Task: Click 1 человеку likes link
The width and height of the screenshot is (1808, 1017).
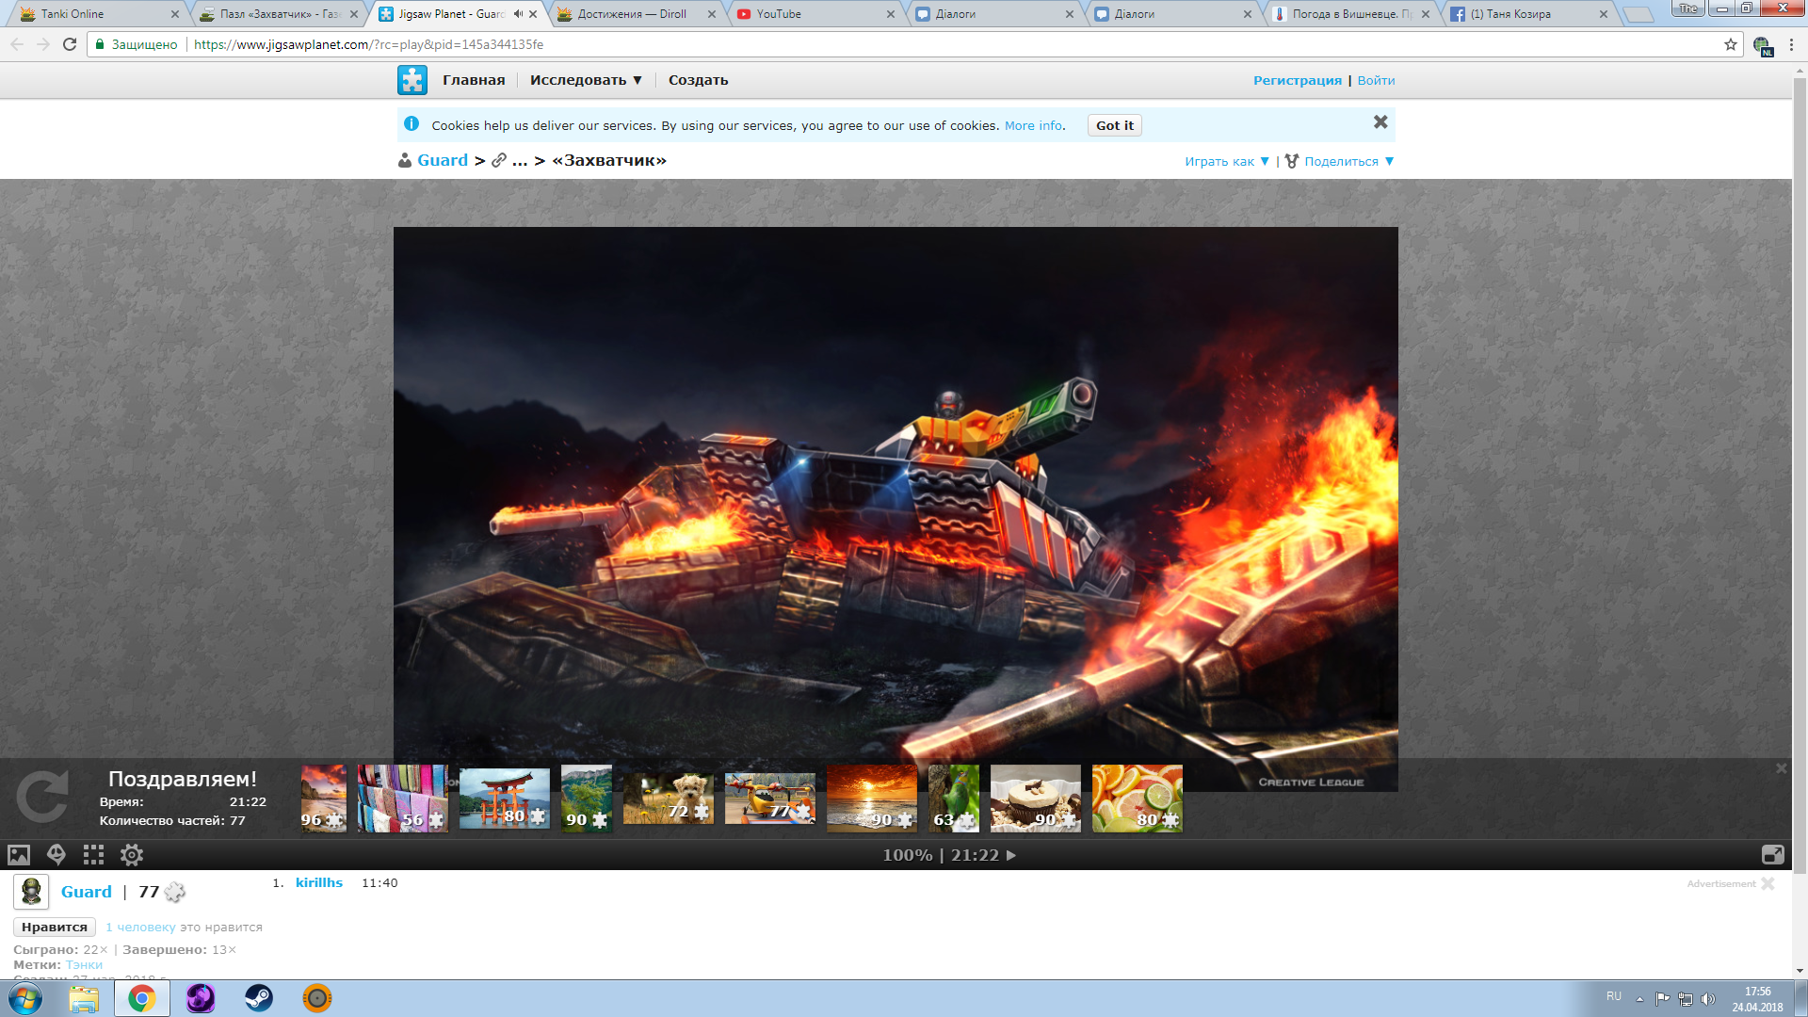Action: (140, 928)
